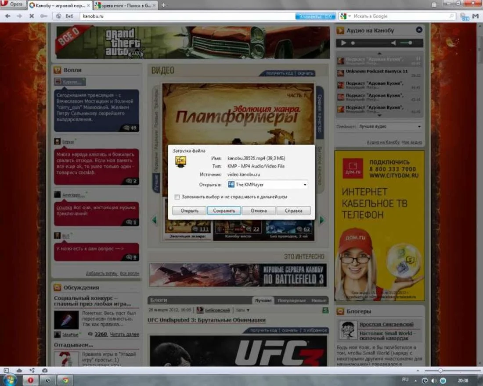Click the volume icon in system tray
483x386 pixels.
pos(434,380)
